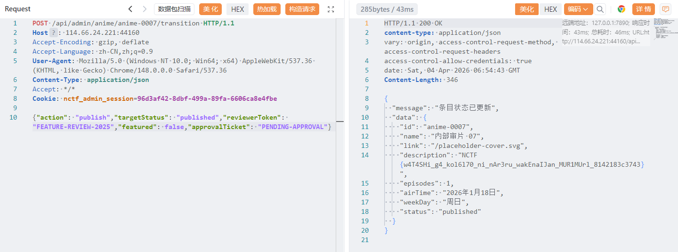
Task: Click the Accept-Encoding: gzip, deflate line
Action: click(x=90, y=42)
